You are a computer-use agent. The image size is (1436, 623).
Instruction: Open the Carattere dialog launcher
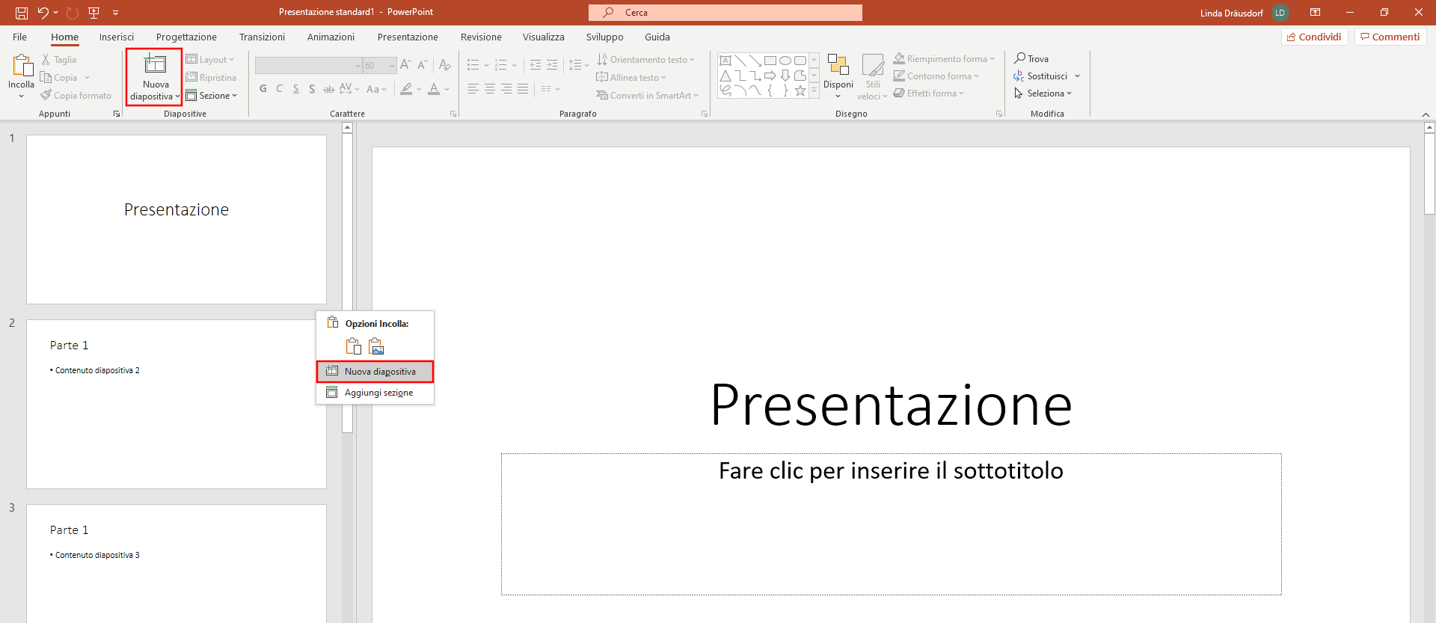(453, 114)
